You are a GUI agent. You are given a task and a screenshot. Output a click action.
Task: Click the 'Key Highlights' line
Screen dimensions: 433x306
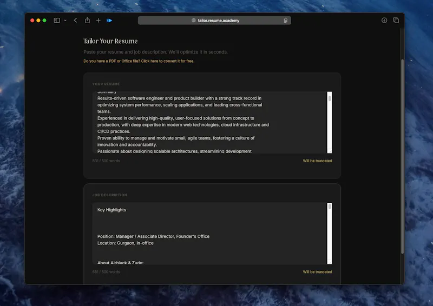(x=111, y=210)
